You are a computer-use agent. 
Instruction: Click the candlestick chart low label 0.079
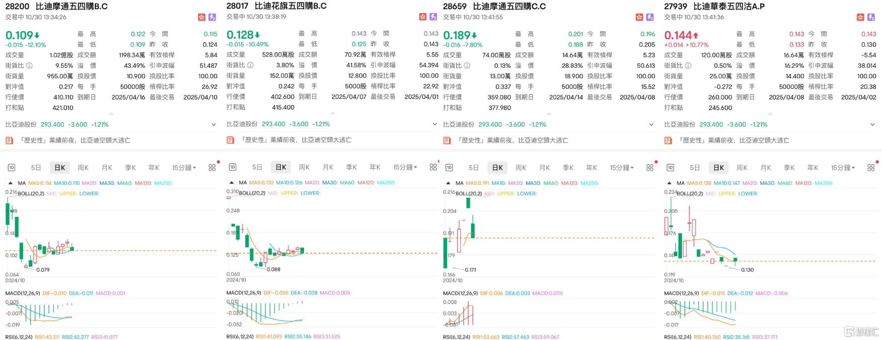[43, 270]
